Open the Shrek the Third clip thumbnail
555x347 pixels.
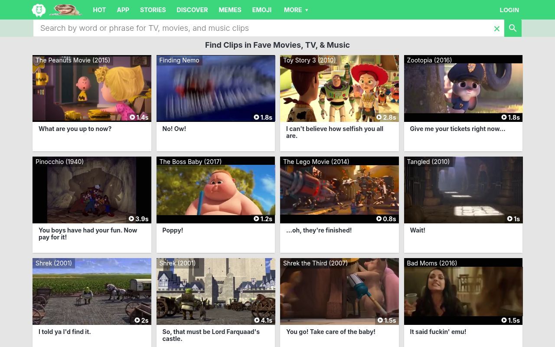340,291
